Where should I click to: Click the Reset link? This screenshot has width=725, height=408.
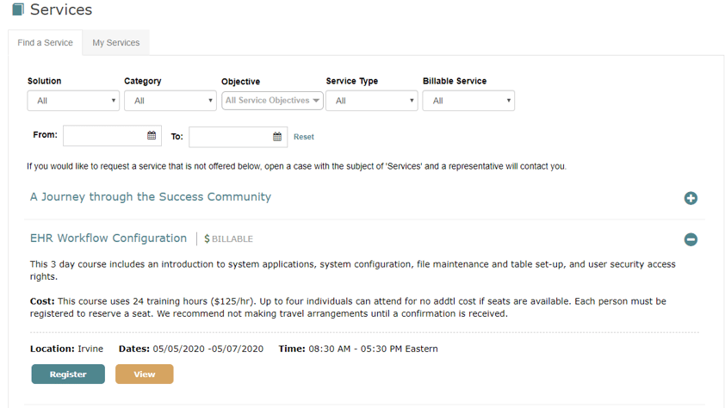pyautogui.click(x=304, y=137)
